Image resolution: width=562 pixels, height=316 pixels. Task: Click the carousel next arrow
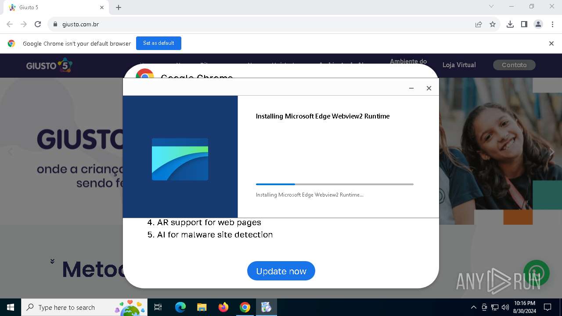pyautogui.click(x=552, y=152)
